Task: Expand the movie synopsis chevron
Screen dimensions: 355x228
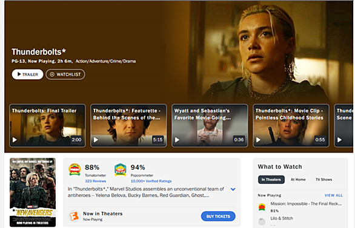Action: point(233,189)
